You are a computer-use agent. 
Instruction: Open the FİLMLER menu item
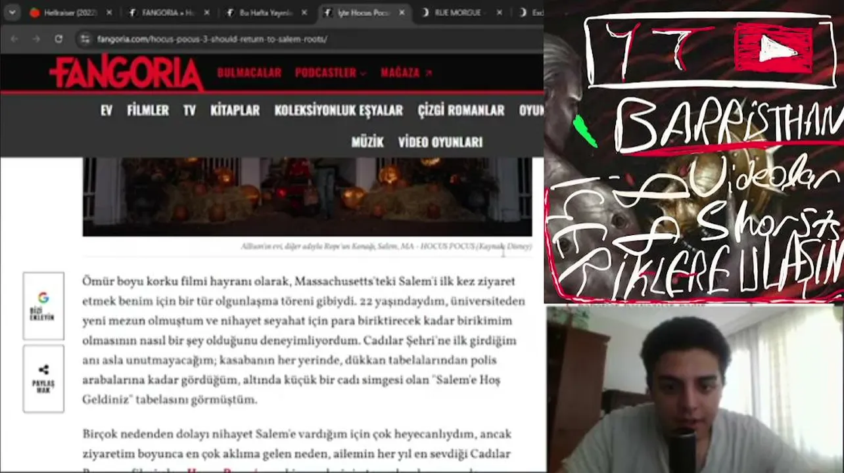click(148, 110)
